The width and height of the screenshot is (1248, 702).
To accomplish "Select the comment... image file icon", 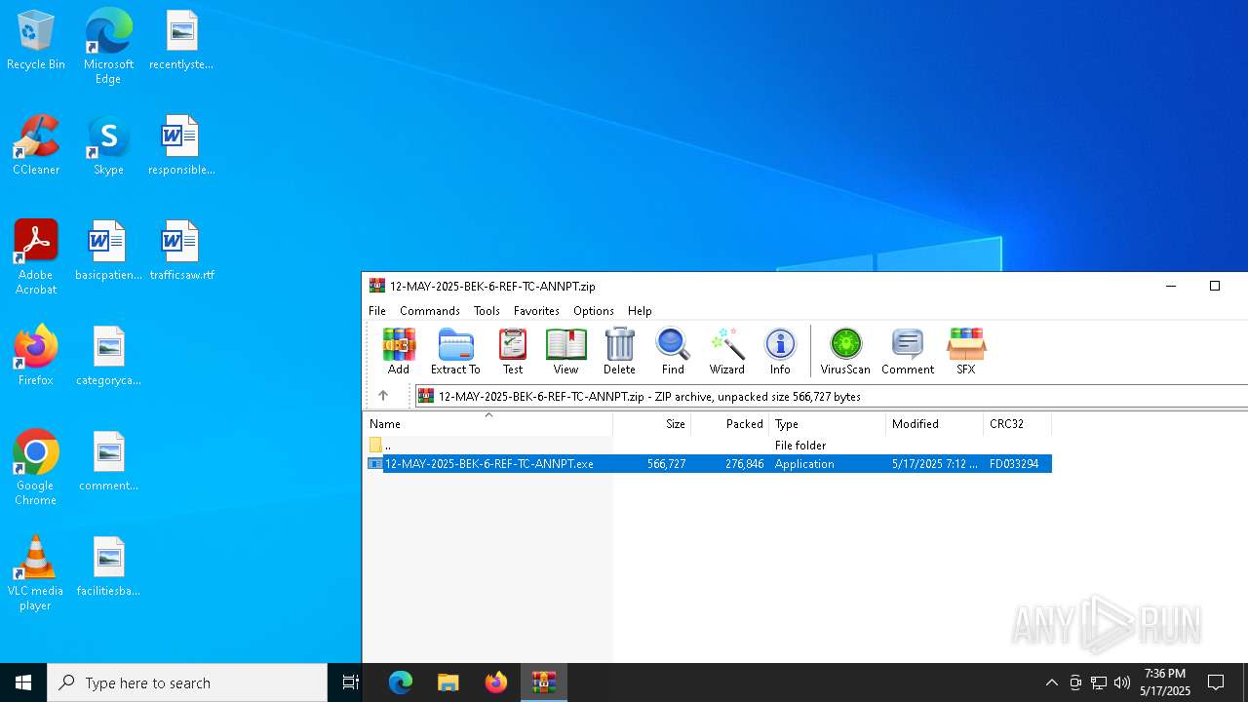I will (x=108, y=460).
